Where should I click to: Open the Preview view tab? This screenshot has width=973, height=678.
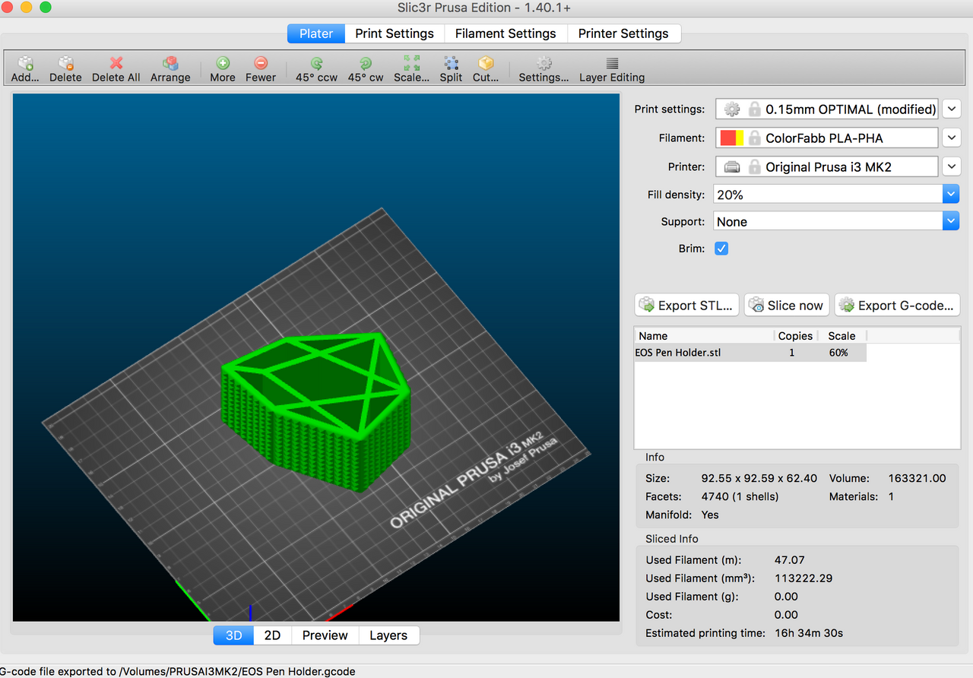pyautogui.click(x=325, y=635)
